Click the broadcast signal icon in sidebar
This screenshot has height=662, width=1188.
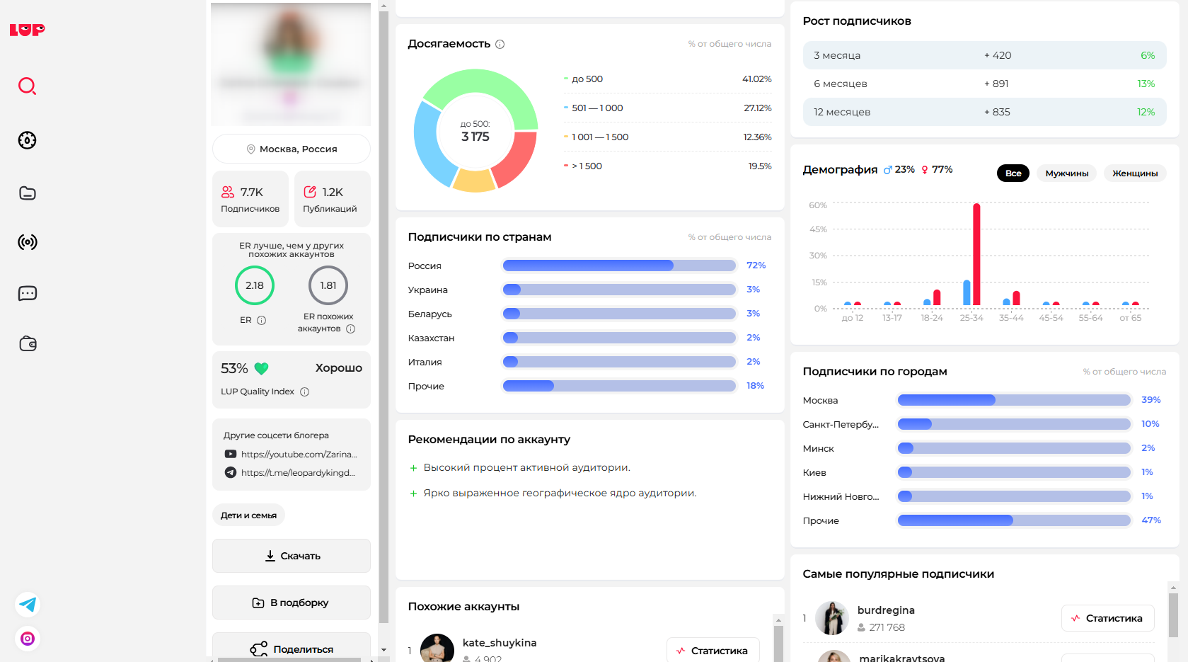(x=27, y=242)
